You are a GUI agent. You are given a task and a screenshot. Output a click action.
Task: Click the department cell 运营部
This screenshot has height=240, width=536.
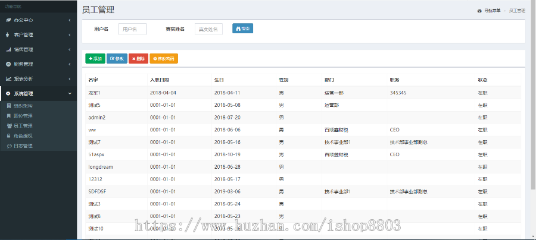pos(332,105)
